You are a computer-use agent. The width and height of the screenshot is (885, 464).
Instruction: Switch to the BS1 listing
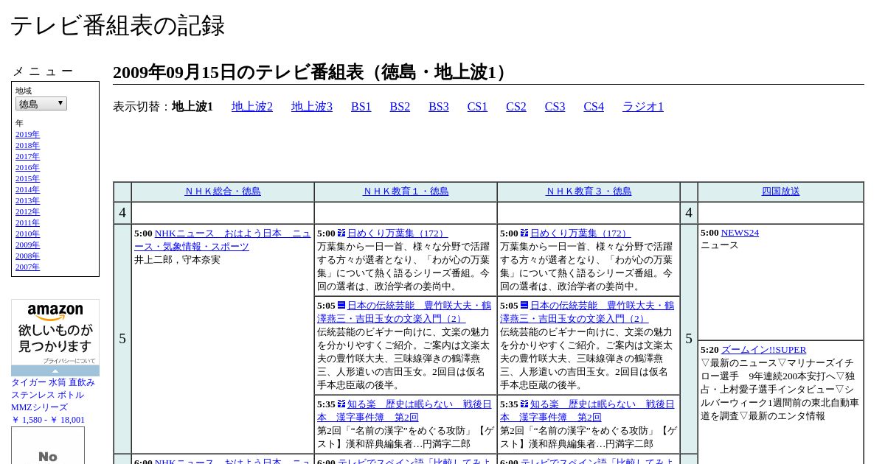coord(361,107)
